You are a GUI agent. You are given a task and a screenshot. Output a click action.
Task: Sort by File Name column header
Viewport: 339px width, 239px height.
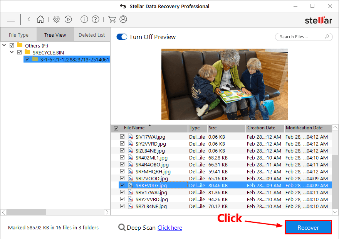tap(149, 128)
